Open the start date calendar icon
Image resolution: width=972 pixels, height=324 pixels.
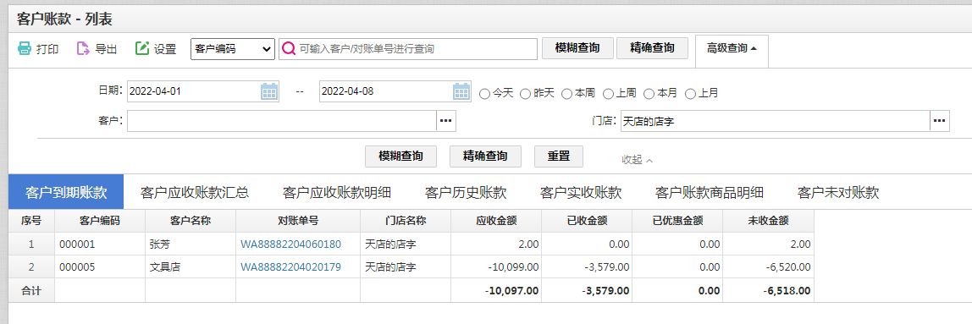(x=268, y=91)
